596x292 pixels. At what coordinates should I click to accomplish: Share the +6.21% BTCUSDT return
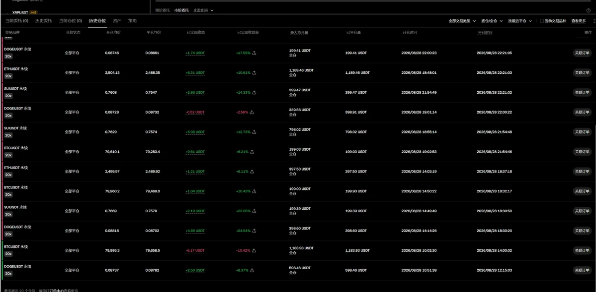coord(252,152)
